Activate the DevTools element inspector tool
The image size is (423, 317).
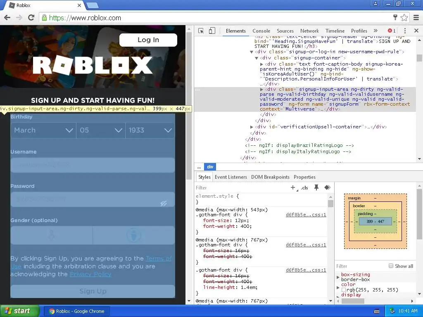(201, 31)
